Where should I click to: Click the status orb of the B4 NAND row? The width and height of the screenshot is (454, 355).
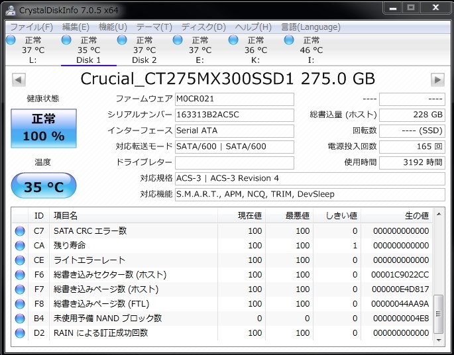pos(20,319)
